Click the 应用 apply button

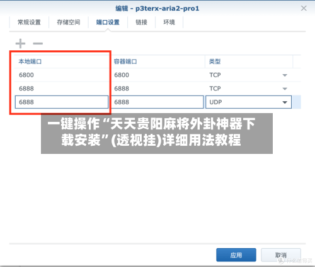coord(236,255)
